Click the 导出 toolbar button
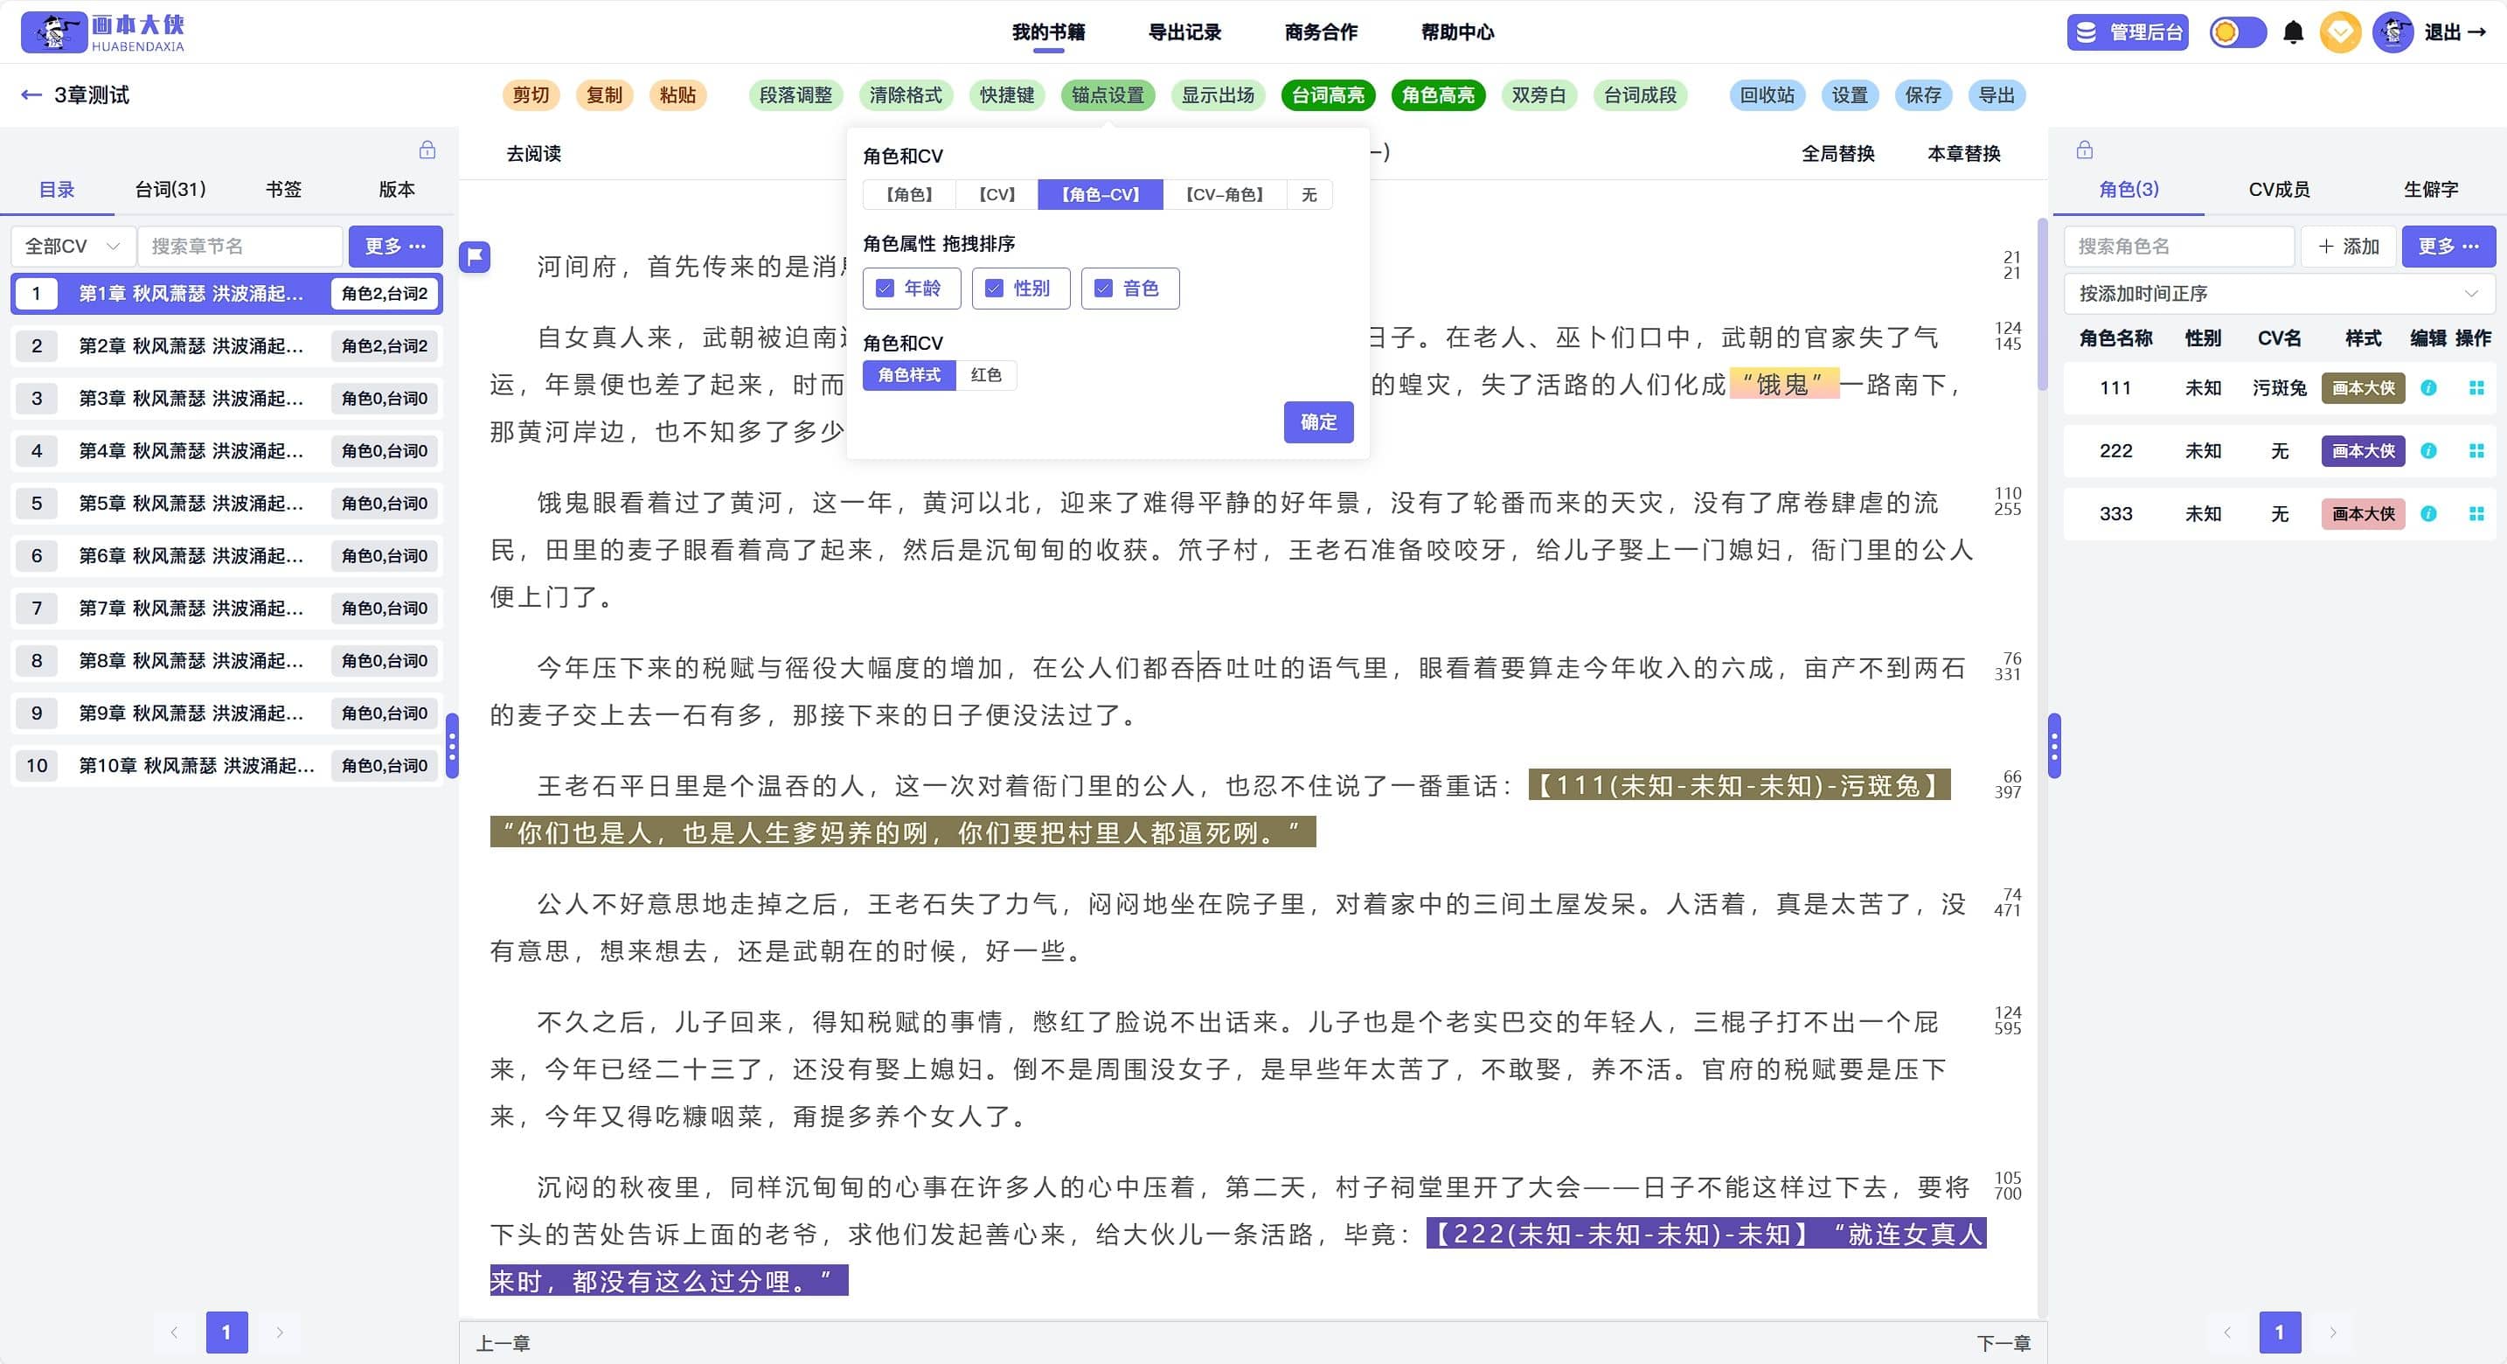This screenshot has width=2507, height=1364. coord(1996,94)
